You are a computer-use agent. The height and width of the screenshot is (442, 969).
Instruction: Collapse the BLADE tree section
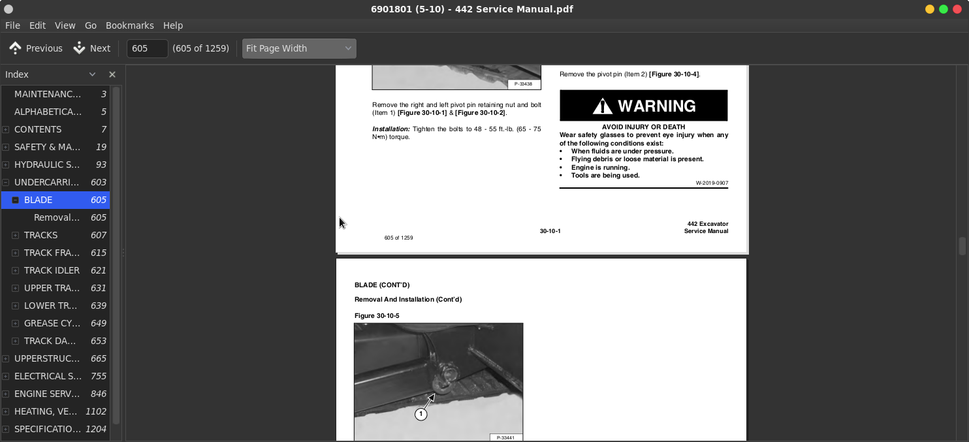16,200
